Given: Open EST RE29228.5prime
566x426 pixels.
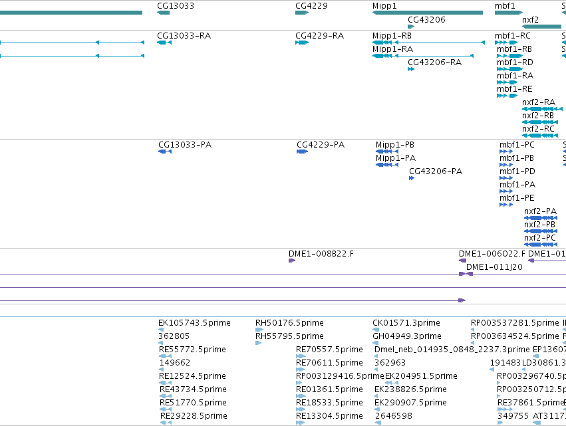Looking at the screenshot, I should point(194,416).
